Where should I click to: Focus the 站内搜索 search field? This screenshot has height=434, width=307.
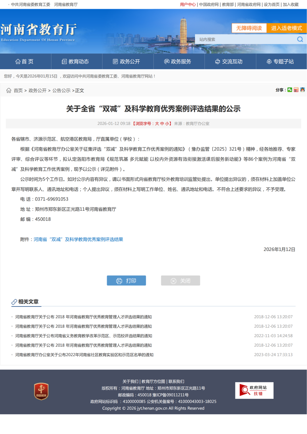244,39
